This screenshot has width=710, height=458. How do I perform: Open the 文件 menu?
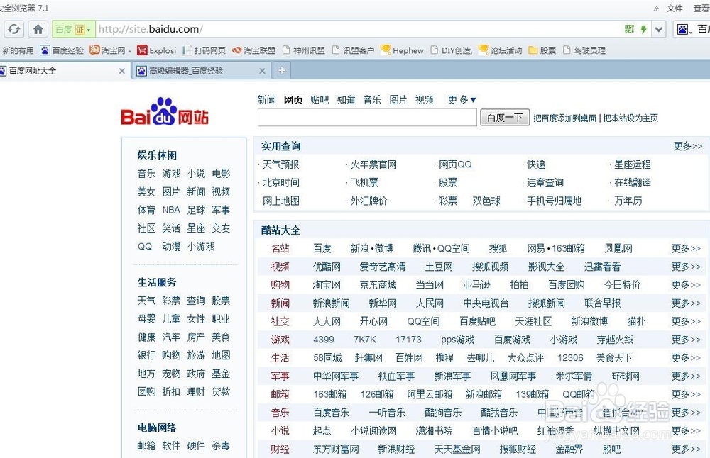click(674, 8)
